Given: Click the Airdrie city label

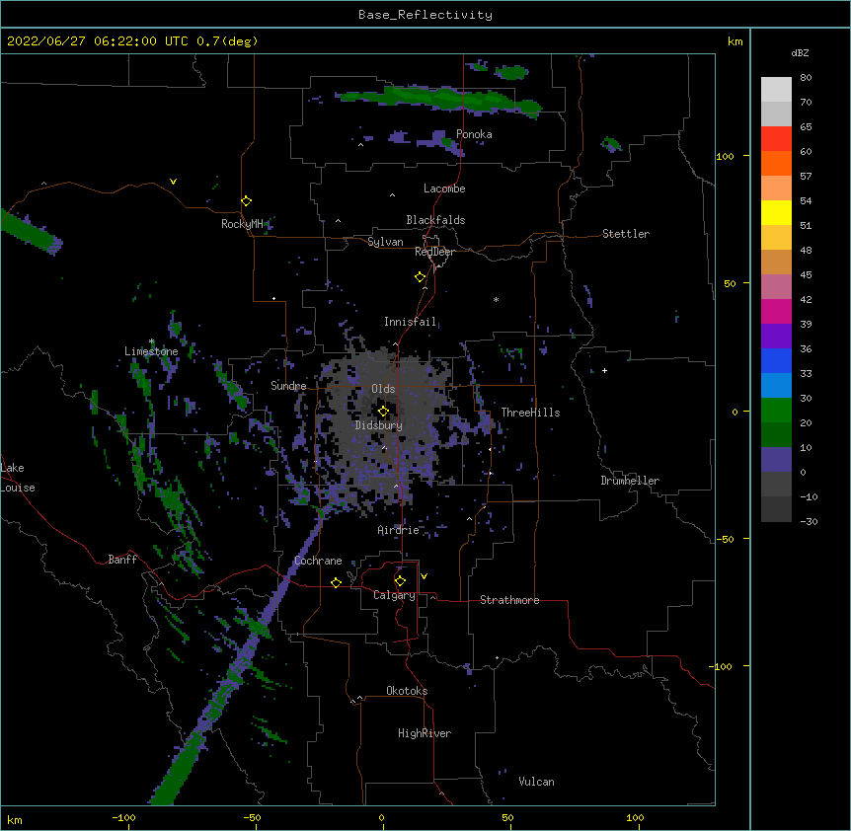Looking at the screenshot, I should pos(398,530).
